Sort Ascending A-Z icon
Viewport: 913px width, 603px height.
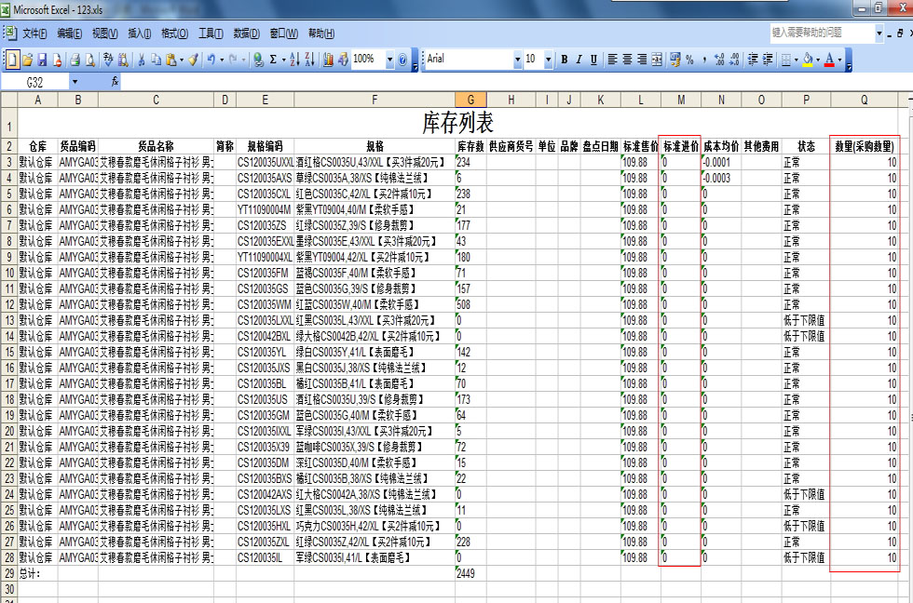click(294, 60)
